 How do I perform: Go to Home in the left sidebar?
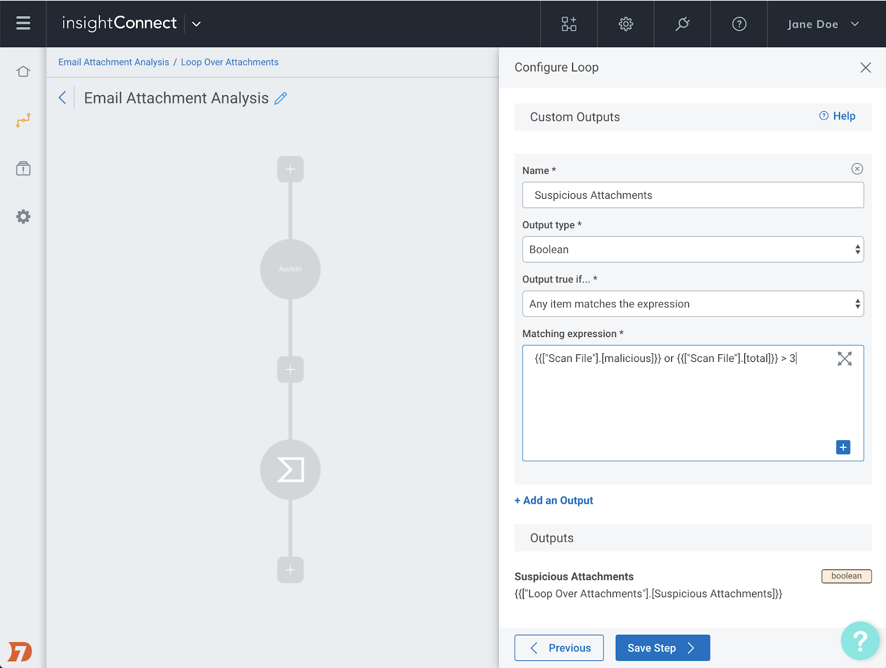tap(23, 71)
